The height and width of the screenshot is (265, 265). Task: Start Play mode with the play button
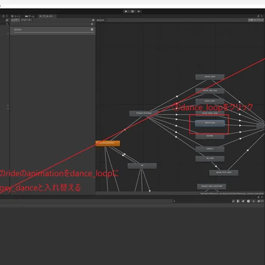click(x=126, y=11)
